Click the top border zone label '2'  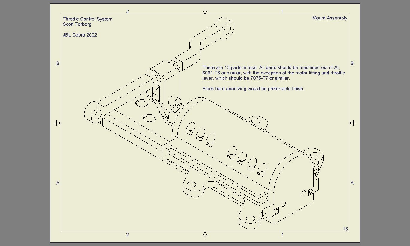pyautogui.click(x=127, y=11)
